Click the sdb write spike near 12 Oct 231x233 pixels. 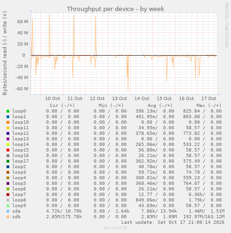(96, 36)
